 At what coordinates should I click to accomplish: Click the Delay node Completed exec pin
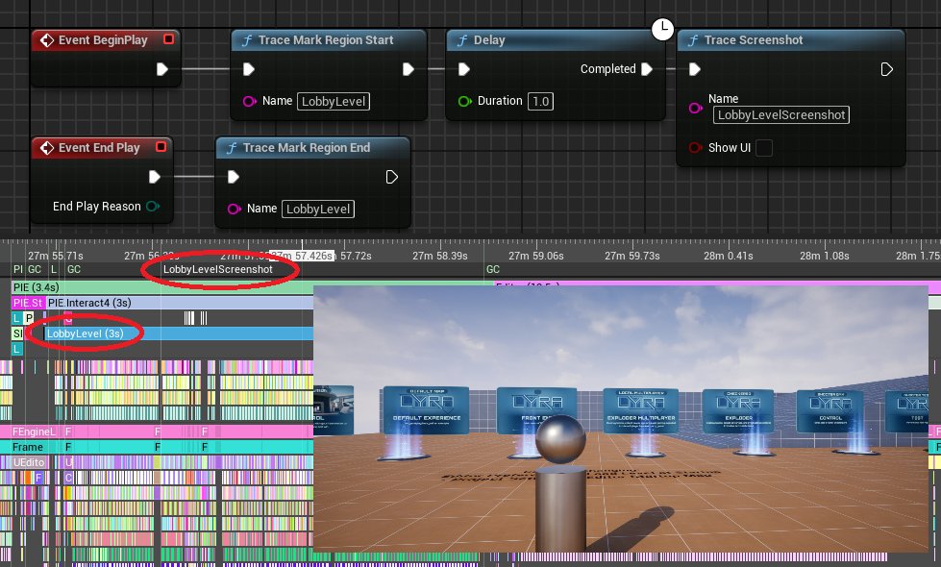click(x=647, y=69)
